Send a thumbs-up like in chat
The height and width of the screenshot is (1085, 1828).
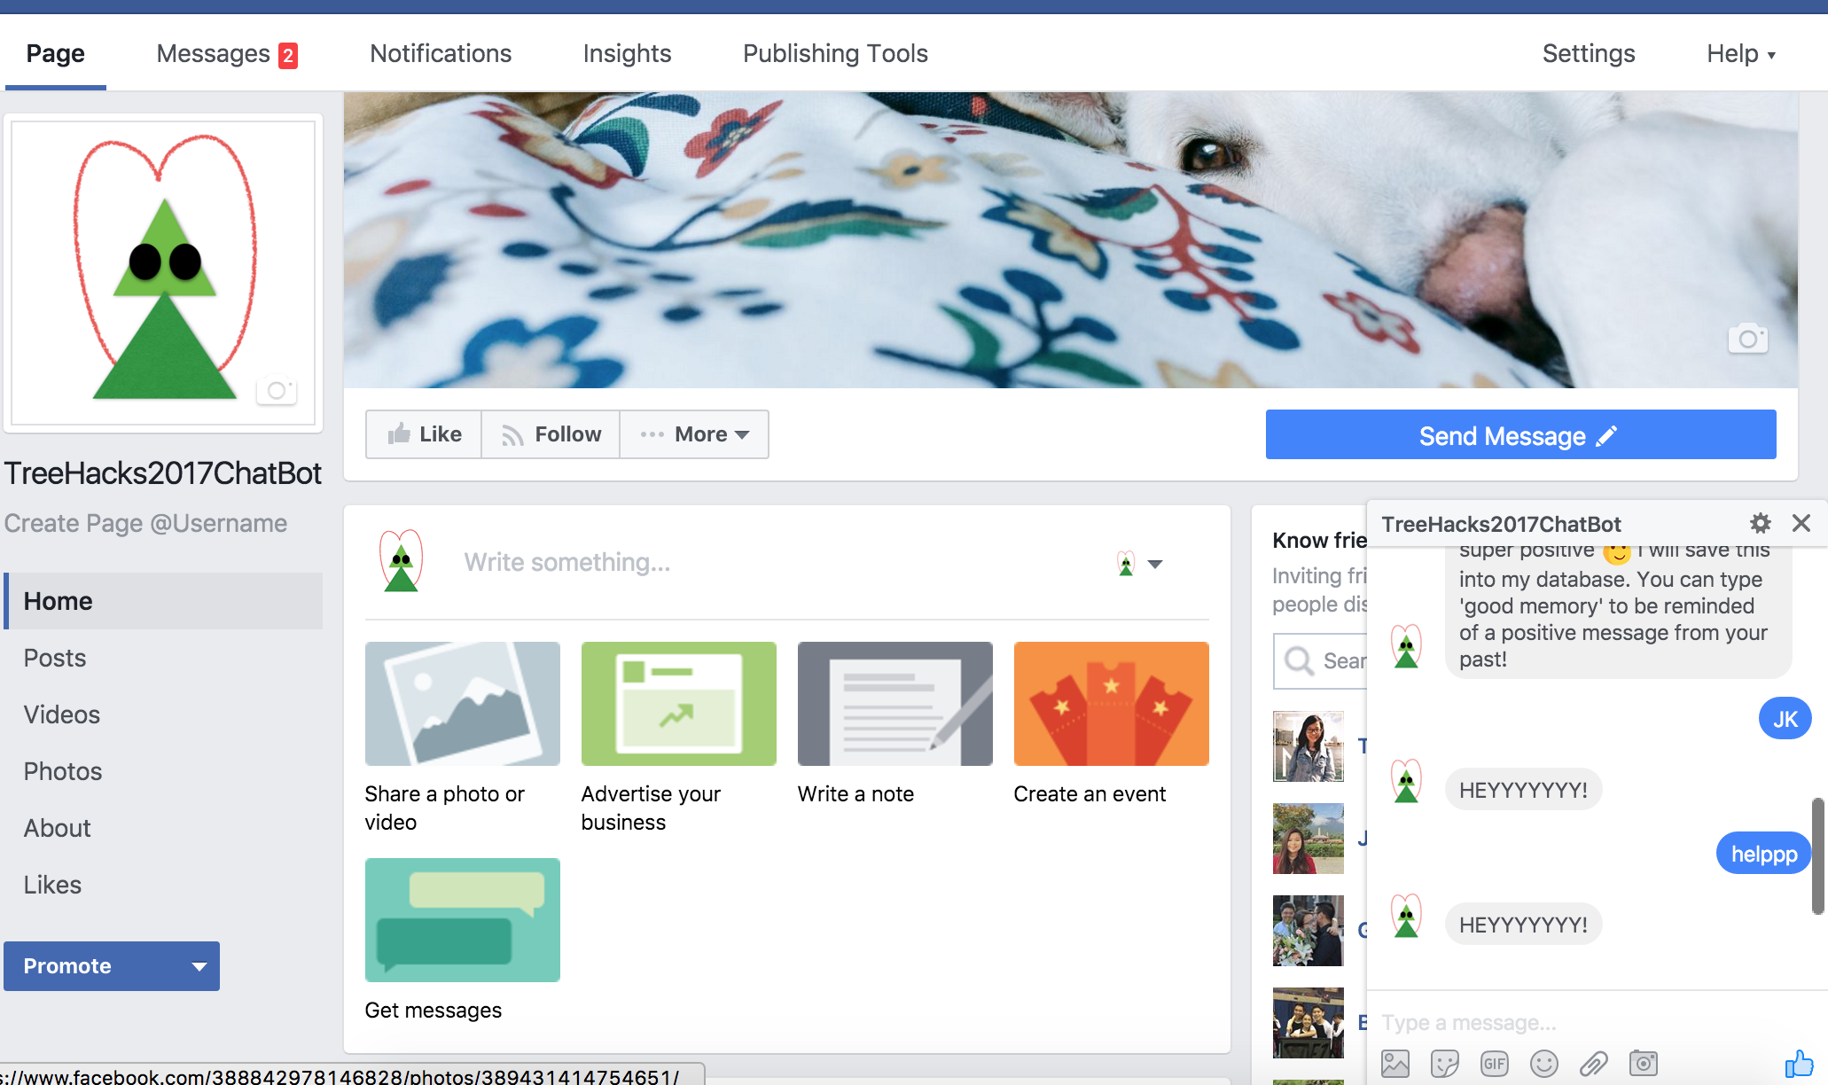pyautogui.click(x=1799, y=1063)
